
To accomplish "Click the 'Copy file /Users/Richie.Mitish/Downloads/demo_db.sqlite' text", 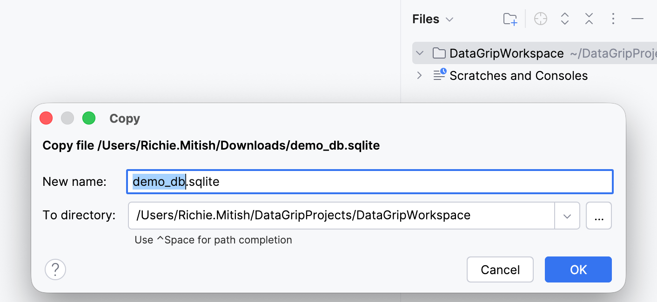I will (x=211, y=146).
